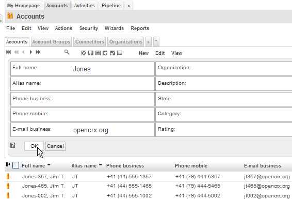
Task: Open the contact icon for Jones-357
Action: click(8, 176)
